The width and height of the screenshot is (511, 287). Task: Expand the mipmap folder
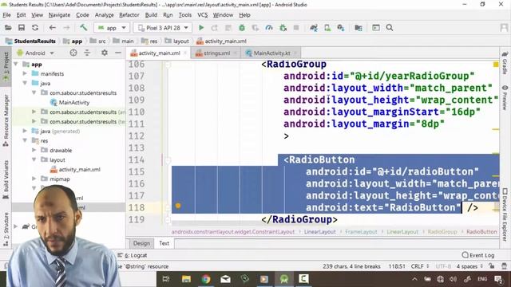pyautogui.click(x=34, y=179)
